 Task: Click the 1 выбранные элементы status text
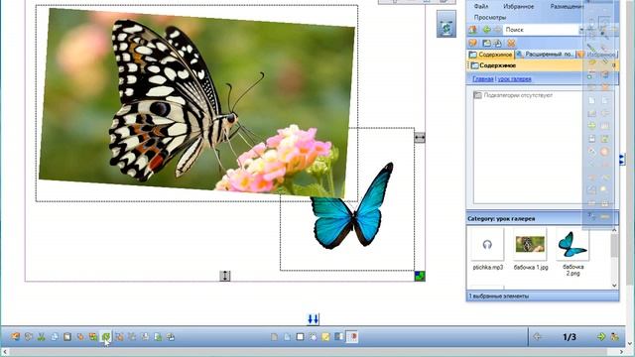point(498,297)
